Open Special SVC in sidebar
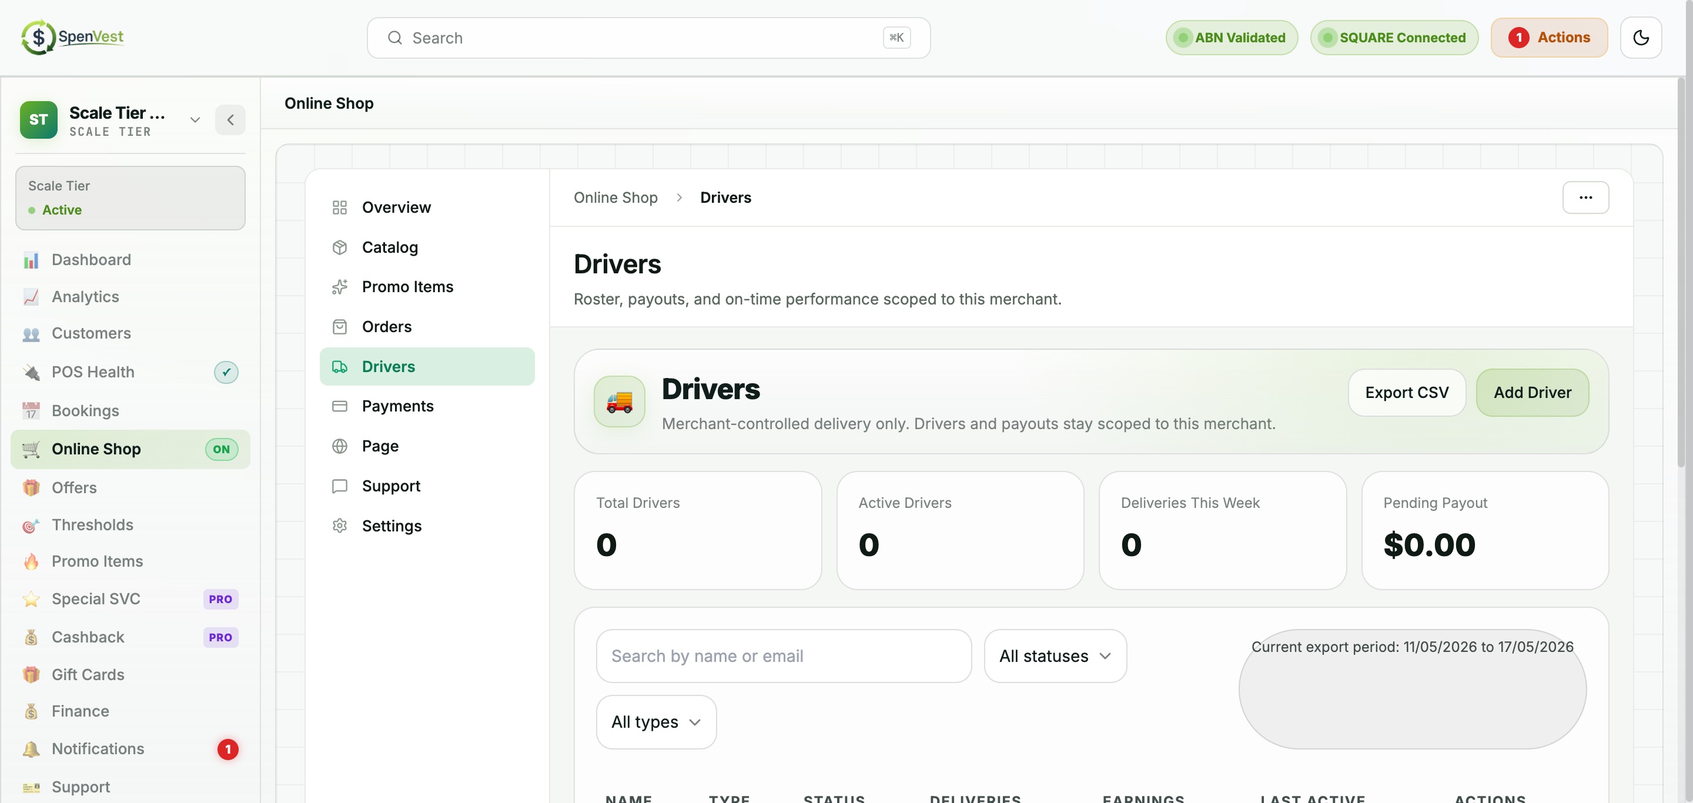The width and height of the screenshot is (1693, 803). 130,599
